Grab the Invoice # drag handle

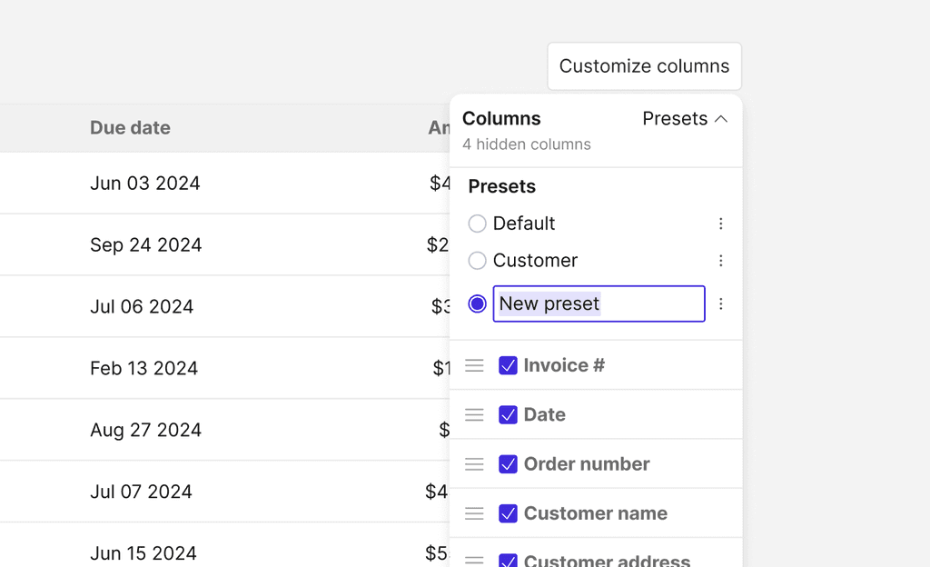pyautogui.click(x=474, y=365)
